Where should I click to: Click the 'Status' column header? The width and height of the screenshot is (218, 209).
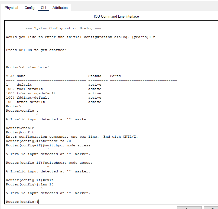(95, 76)
